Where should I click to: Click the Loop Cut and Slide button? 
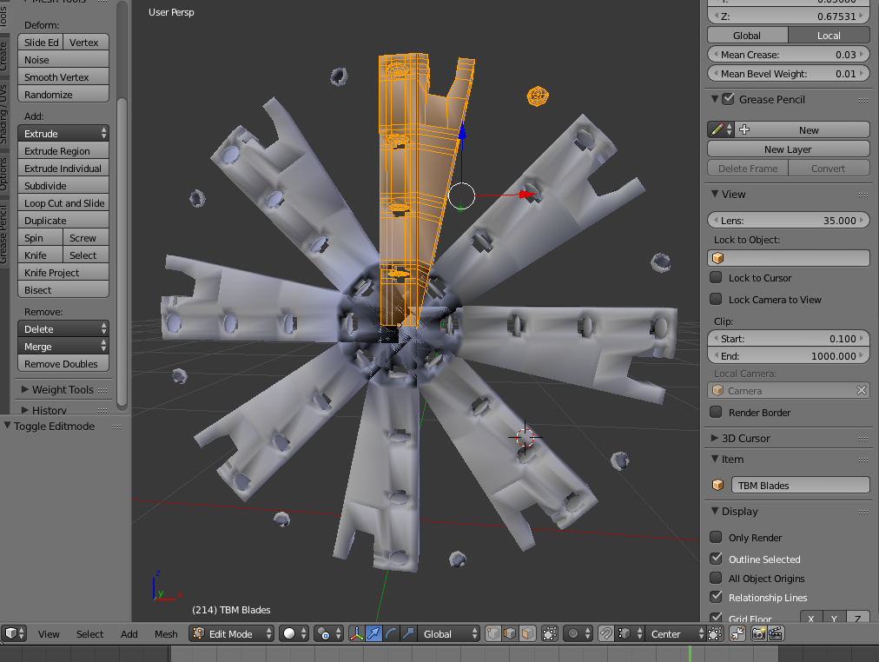[63, 203]
